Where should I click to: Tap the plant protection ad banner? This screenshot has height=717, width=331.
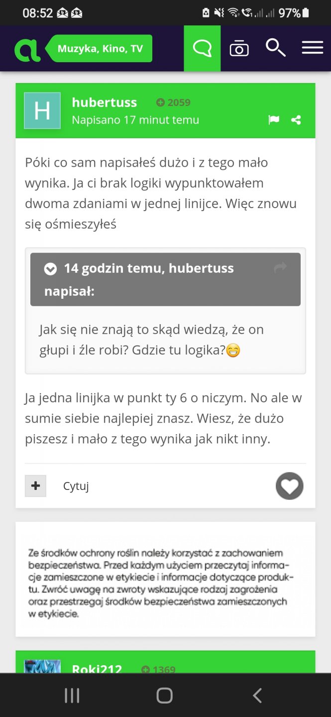(165, 579)
